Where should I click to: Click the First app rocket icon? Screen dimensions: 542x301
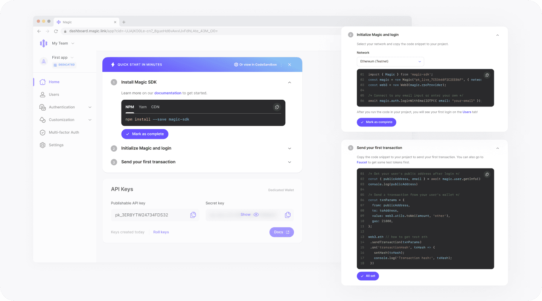pyautogui.click(x=44, y=61)
